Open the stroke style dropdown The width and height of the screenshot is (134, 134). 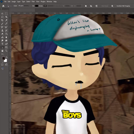point(58,6)
